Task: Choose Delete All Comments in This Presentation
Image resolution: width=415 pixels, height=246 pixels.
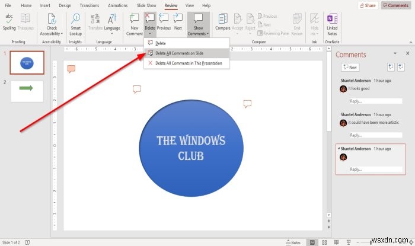Action: [187, 63]
